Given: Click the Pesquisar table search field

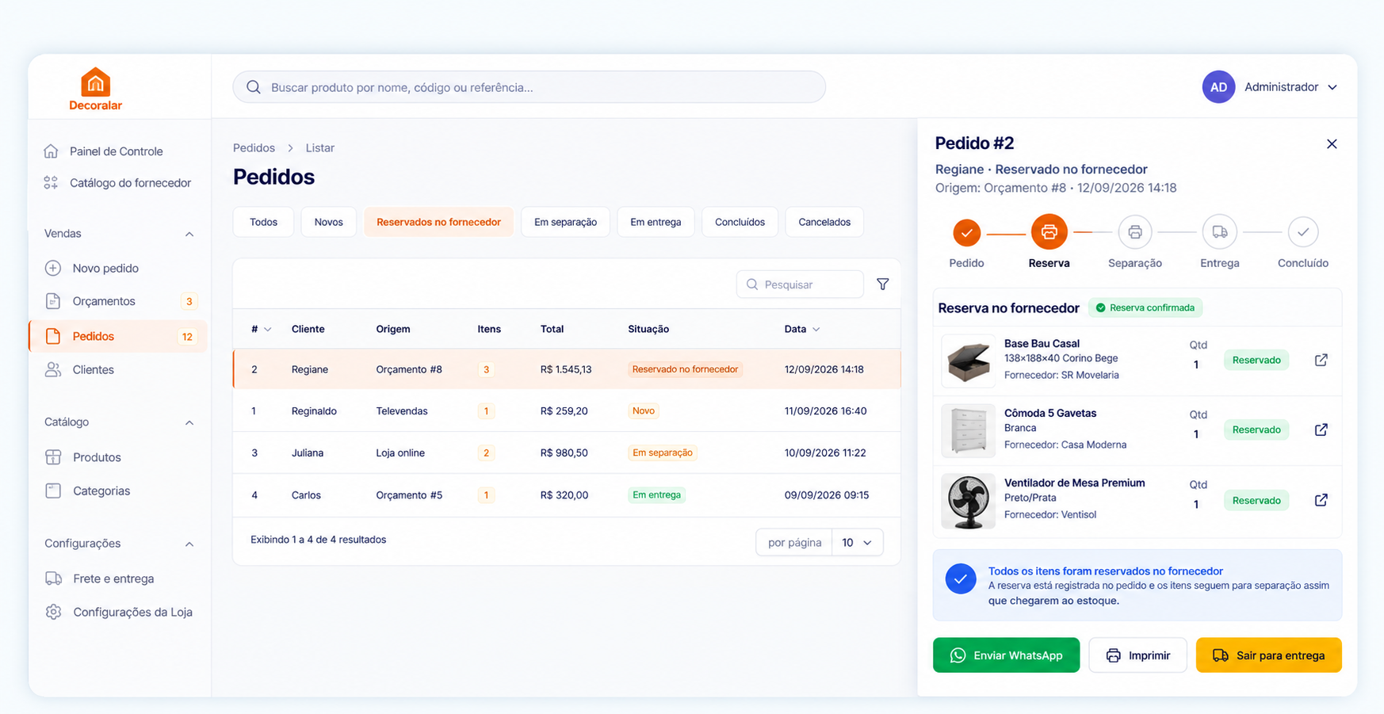Looking at the screenshot, I should [x=800, y=284].
